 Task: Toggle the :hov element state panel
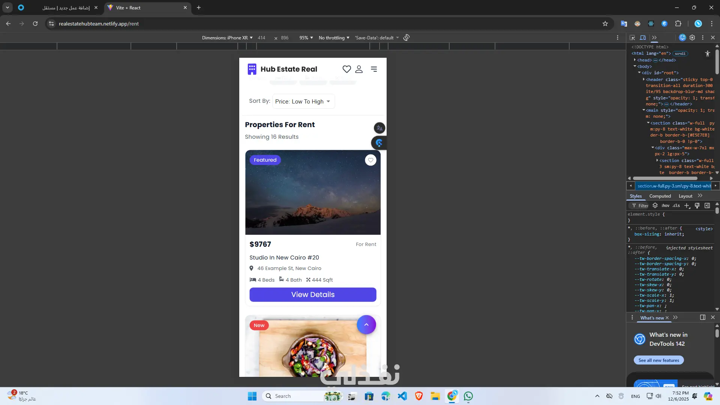point(665,205)
